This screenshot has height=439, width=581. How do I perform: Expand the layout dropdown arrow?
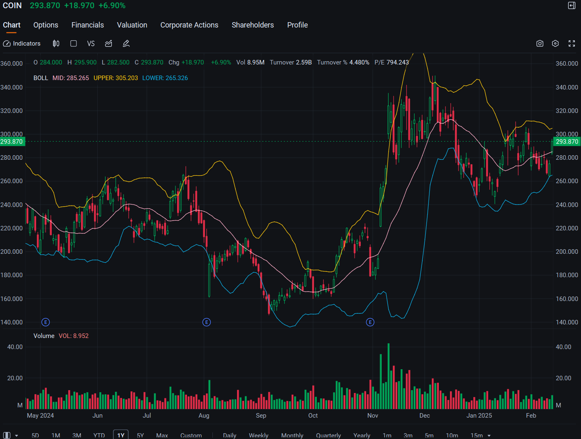click(x=16, y=436)
